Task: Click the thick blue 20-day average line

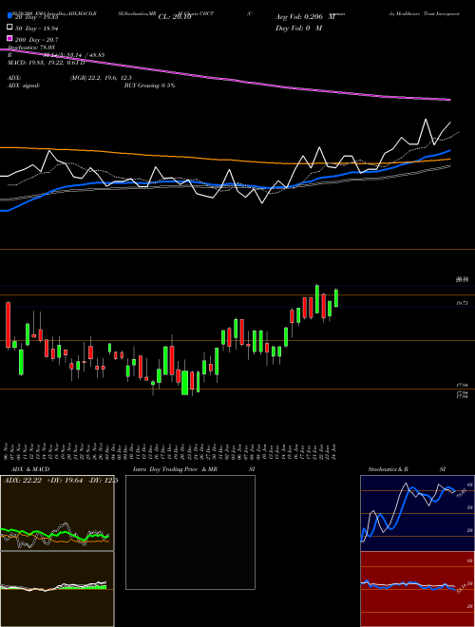Action: click(224, 184)
